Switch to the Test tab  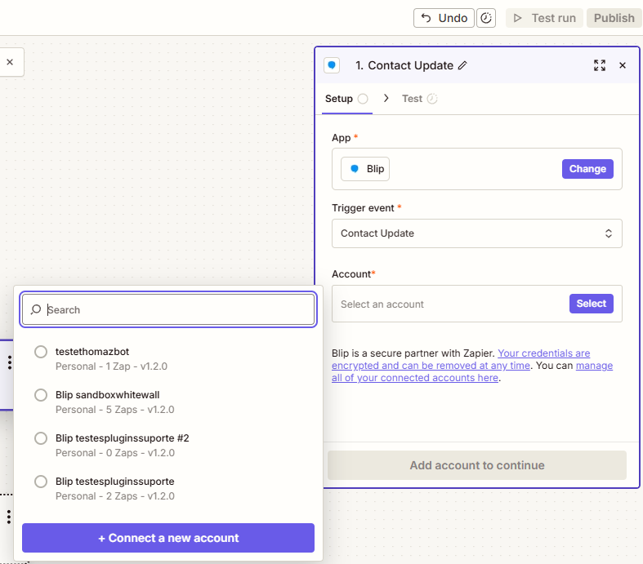(x=419, y=99)
